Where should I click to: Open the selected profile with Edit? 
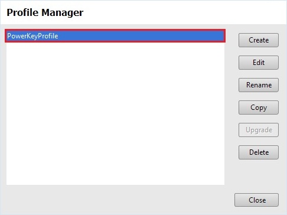pos(259,63)
